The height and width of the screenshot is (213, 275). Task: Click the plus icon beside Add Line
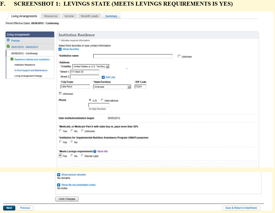click(x=103, y=77)
